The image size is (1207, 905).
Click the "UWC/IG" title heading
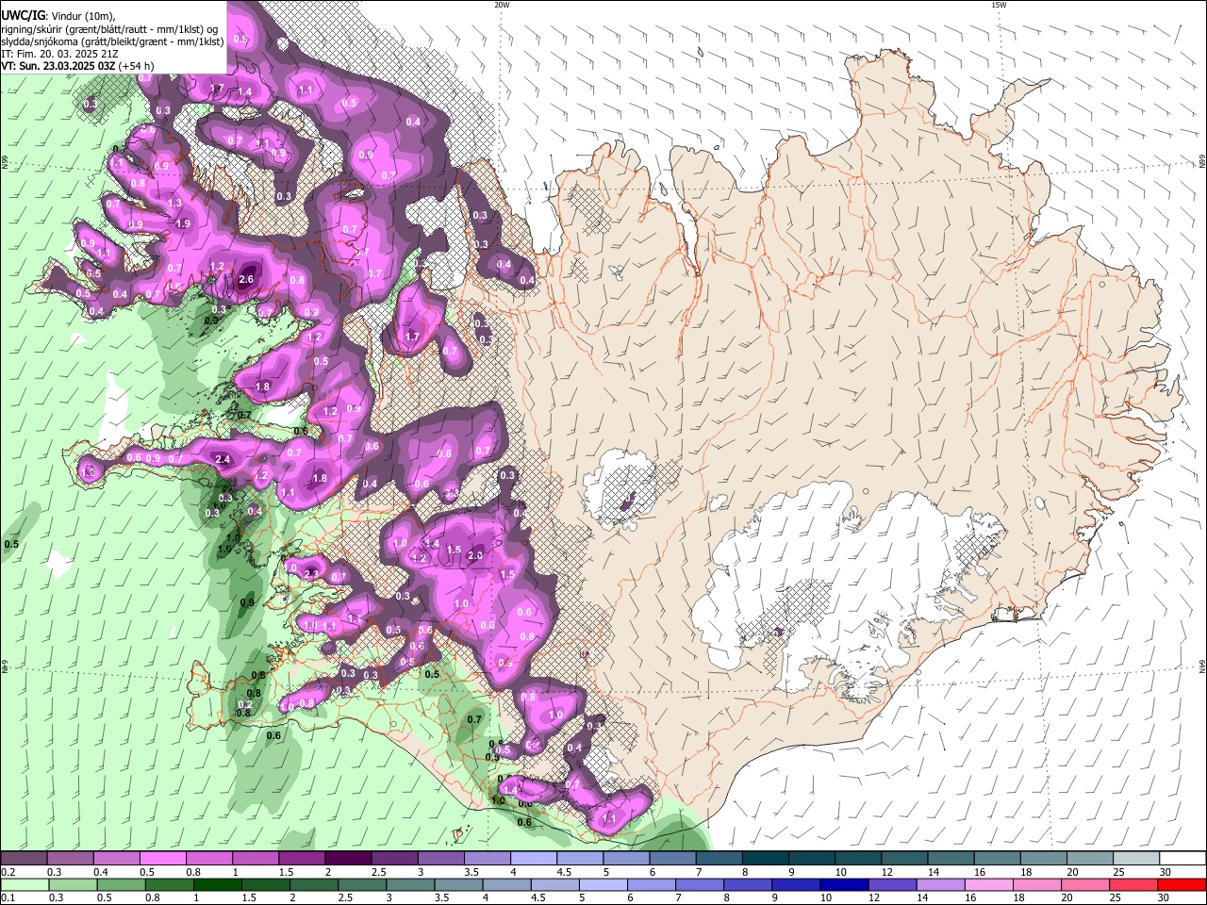(23, 16)
